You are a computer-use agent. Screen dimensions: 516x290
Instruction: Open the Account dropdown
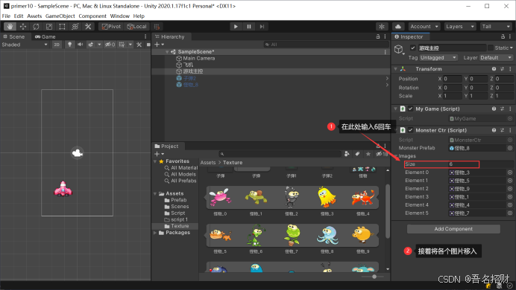point(424,27)
